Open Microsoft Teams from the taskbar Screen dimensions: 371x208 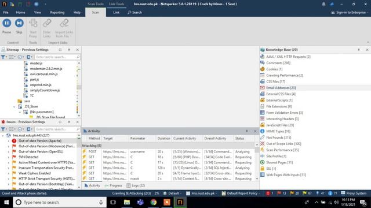coord(140,202)
